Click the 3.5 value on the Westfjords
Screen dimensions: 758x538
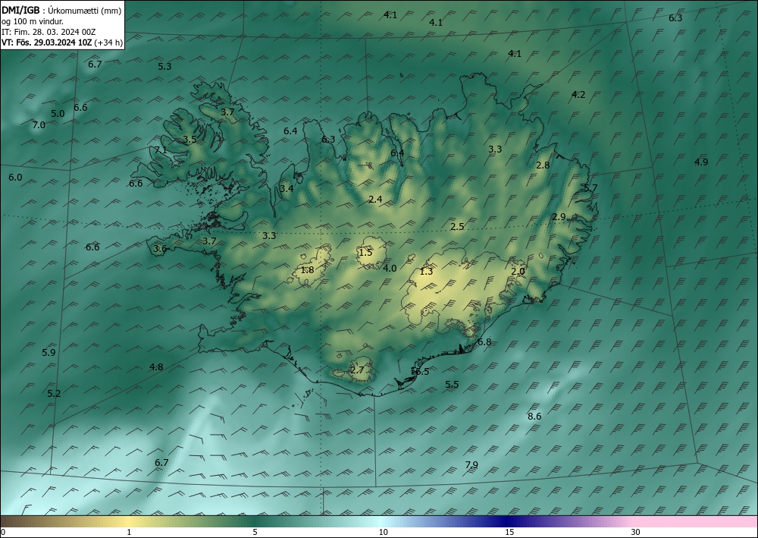189,140
